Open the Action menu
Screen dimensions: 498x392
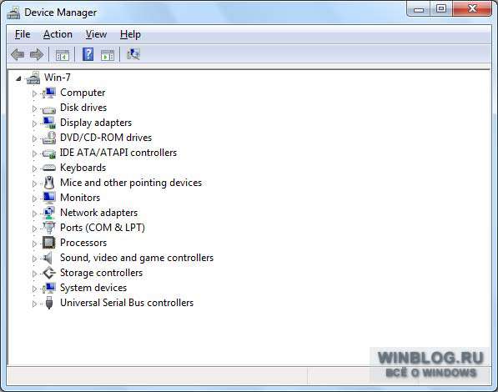58,34
